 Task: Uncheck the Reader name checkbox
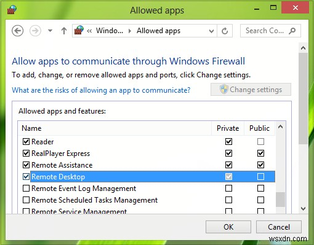tap(26, 141)
